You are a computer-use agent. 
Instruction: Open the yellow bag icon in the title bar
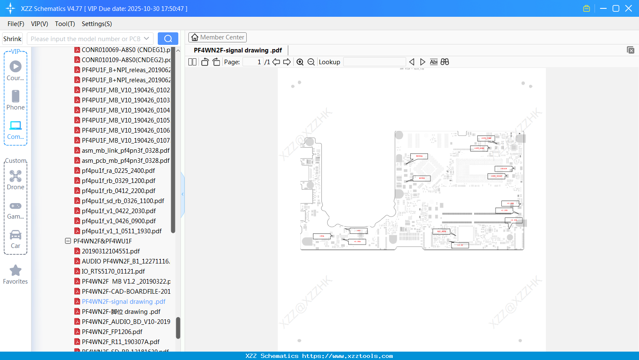pos(587,8)
